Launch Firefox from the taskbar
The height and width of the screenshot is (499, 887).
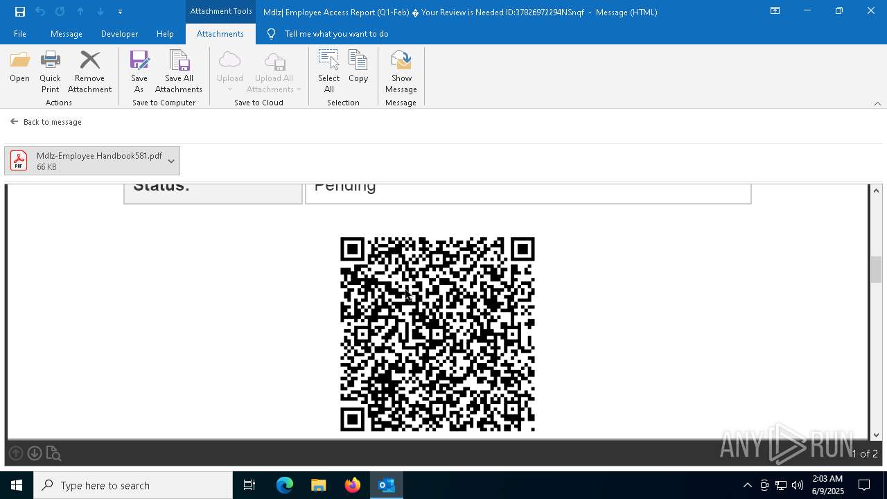point(353,485)
